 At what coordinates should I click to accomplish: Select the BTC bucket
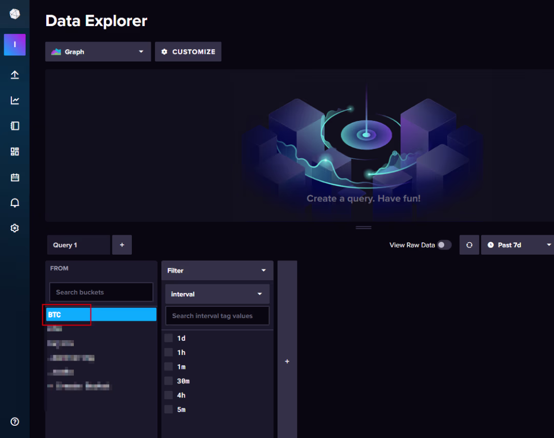[102, 315]
